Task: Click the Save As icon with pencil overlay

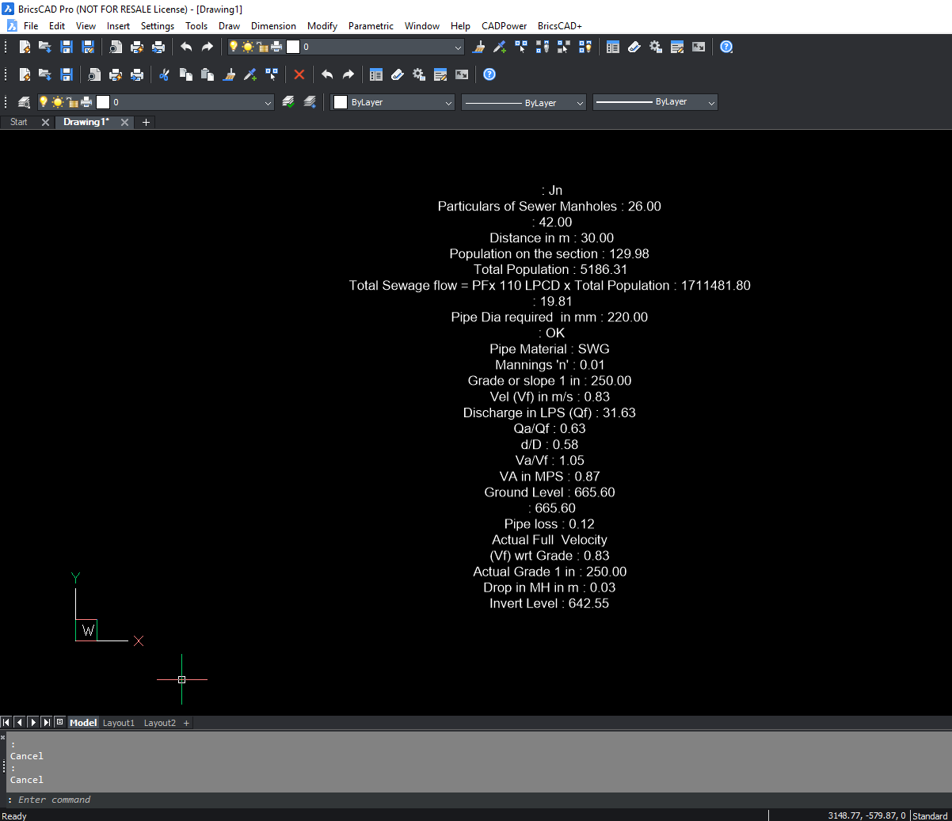Action: (x=88, y=47)
